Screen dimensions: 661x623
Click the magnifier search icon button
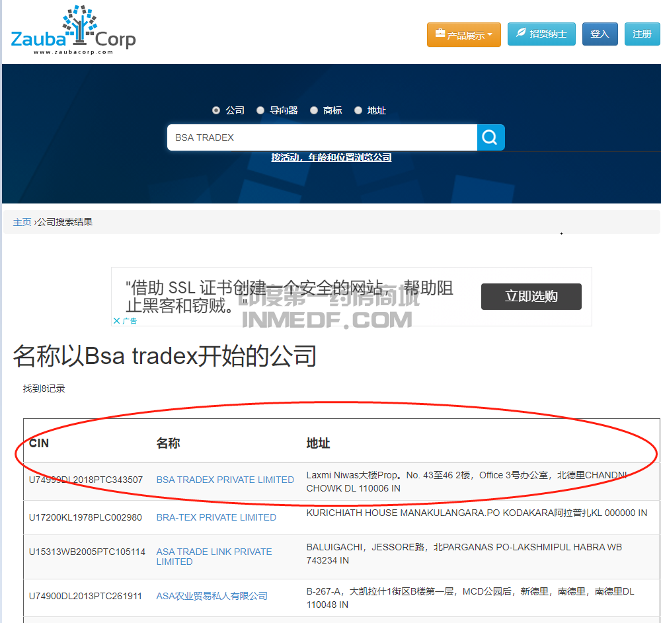coord(490,137)
